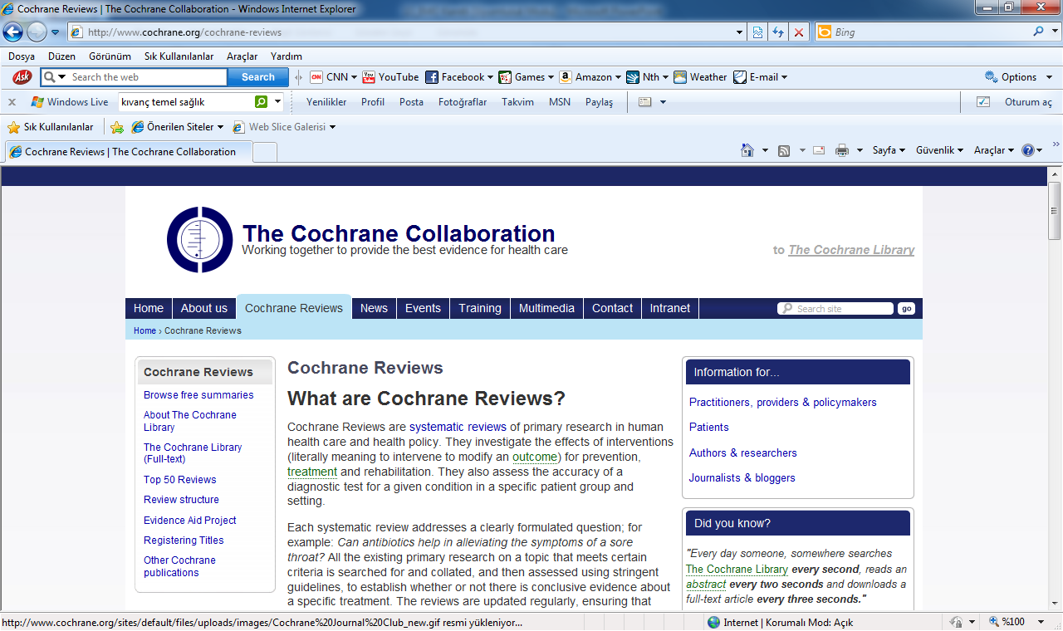
Task: Open the Ask toolbar Options menu
Action: tap(1018, 77)
